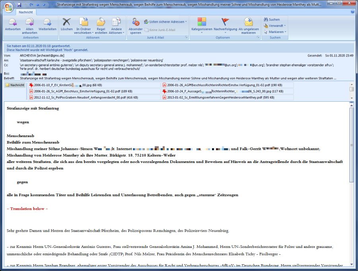
Task: Click the bold line 'Beihilfe zum Menschenraub'
Action: (33, 142)
